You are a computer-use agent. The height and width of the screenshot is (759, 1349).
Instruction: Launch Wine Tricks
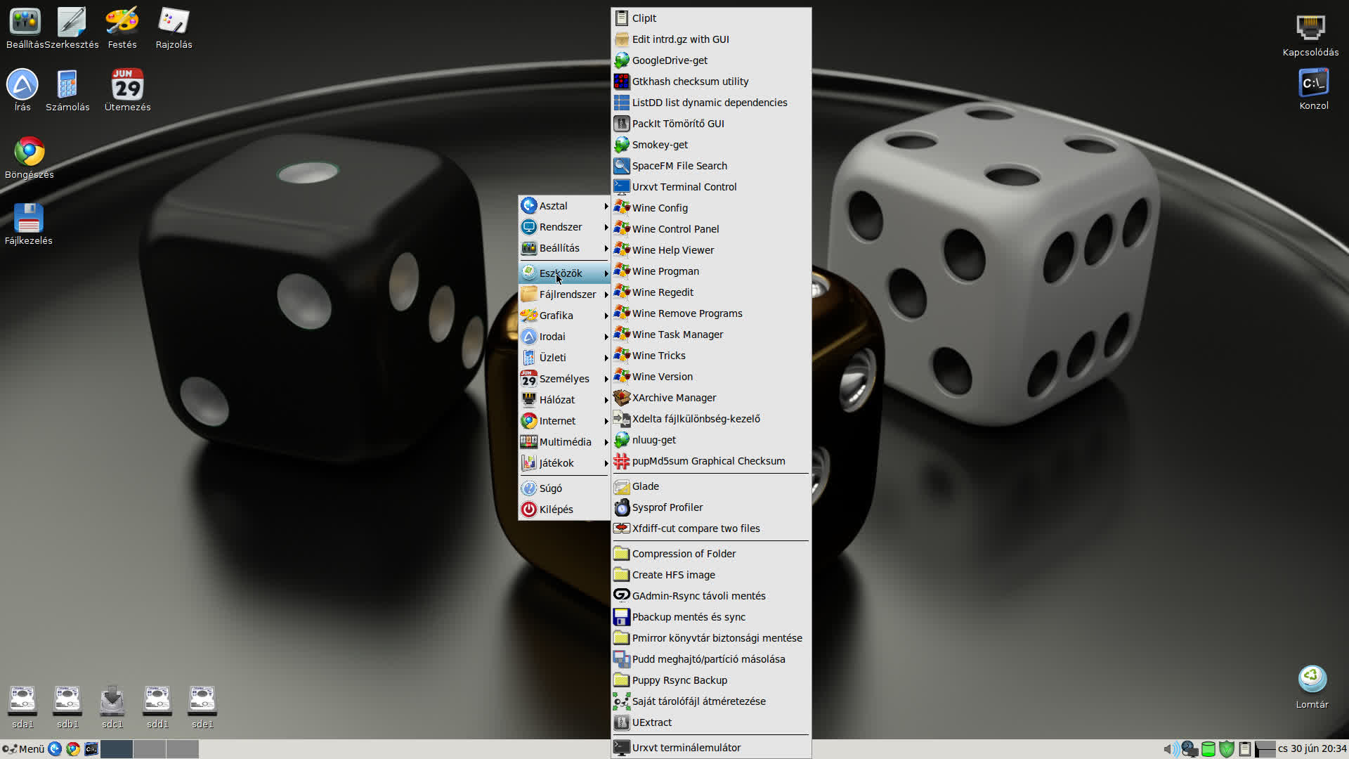point(711,356)
